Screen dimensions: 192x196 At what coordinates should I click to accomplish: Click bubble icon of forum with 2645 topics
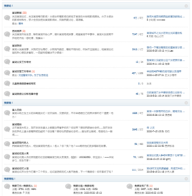point(7,129)
